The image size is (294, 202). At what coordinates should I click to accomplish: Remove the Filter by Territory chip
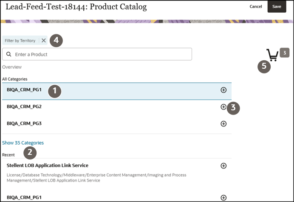(44, 41)
